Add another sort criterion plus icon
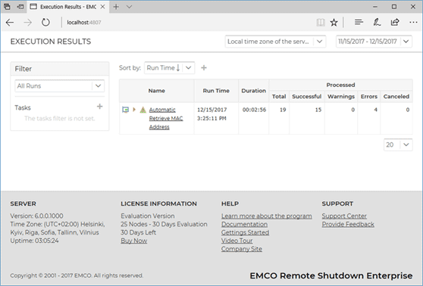Image resolution: width=423 pixels, height=286 pixels. (204, 68)
